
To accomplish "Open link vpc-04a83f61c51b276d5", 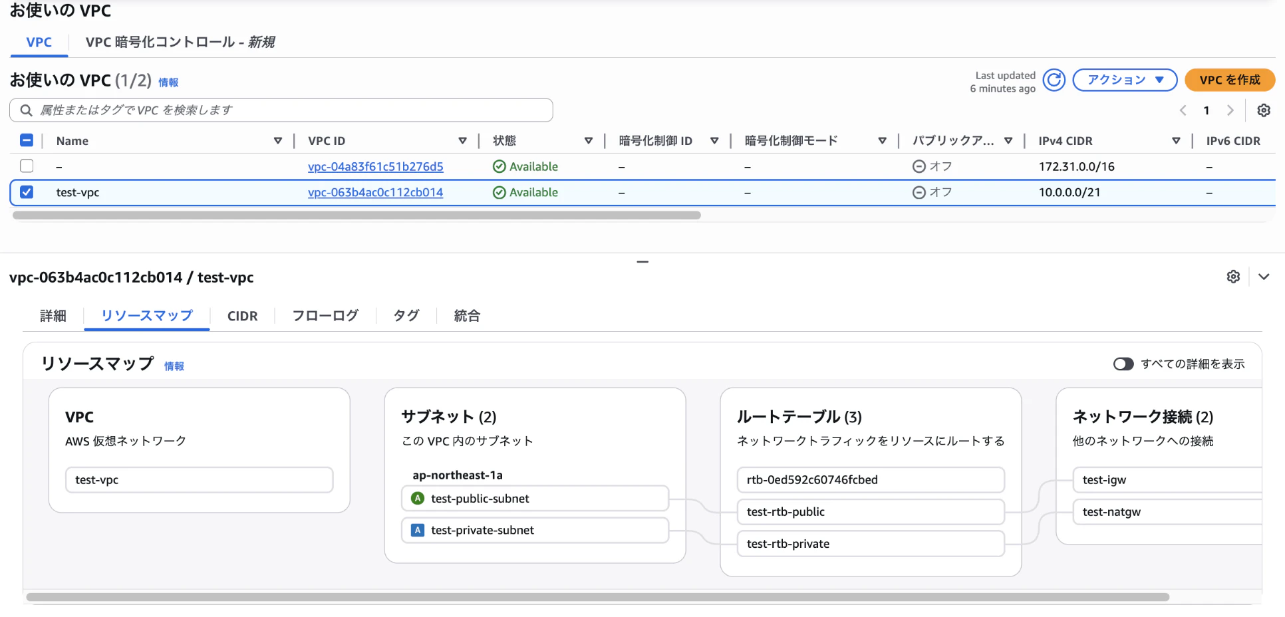I will click(x=375, y=166).
